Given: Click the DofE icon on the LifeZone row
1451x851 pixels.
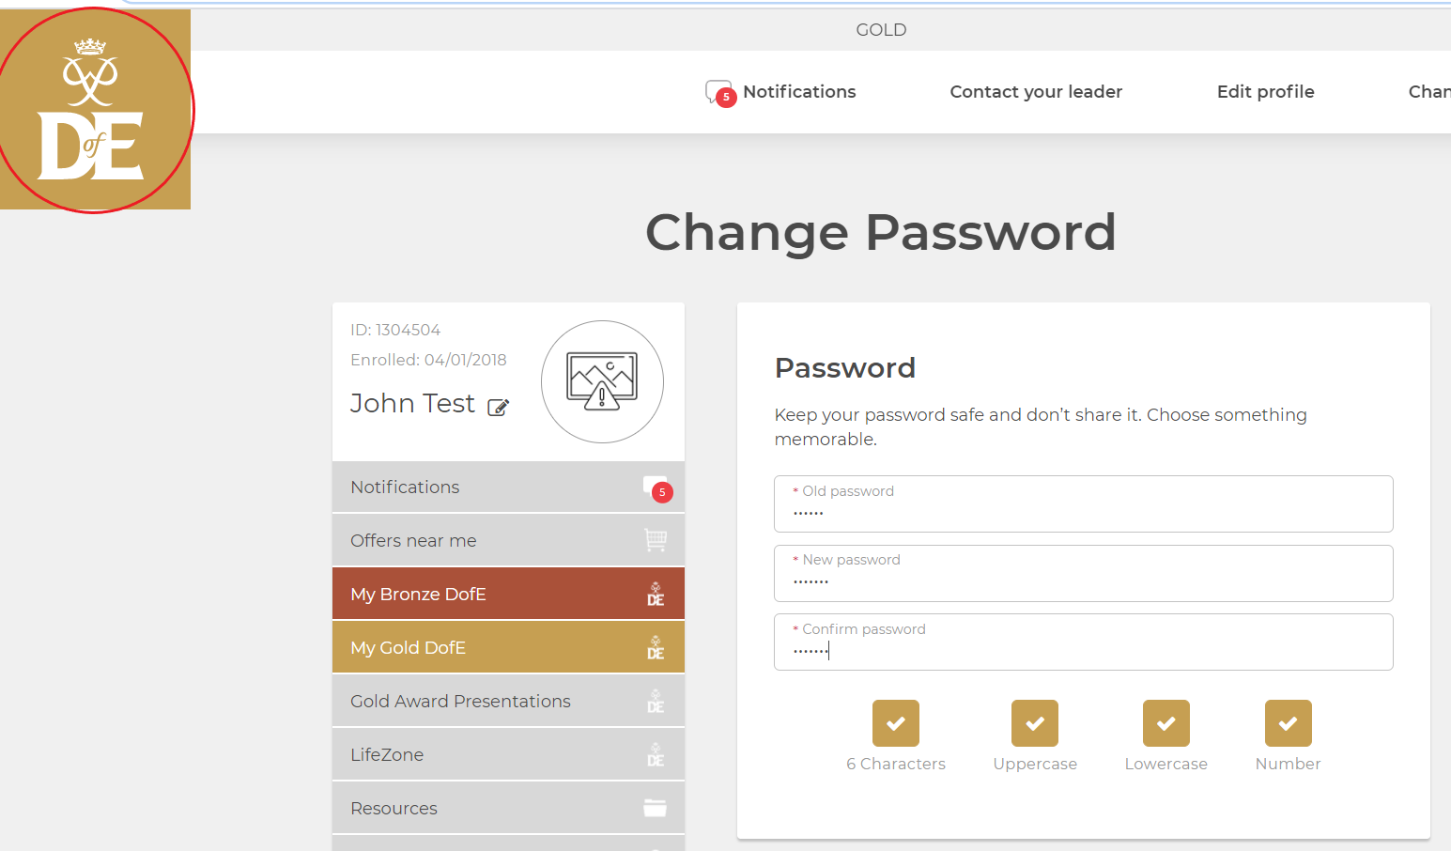Looking at the screenshot, I should [656, 754].
